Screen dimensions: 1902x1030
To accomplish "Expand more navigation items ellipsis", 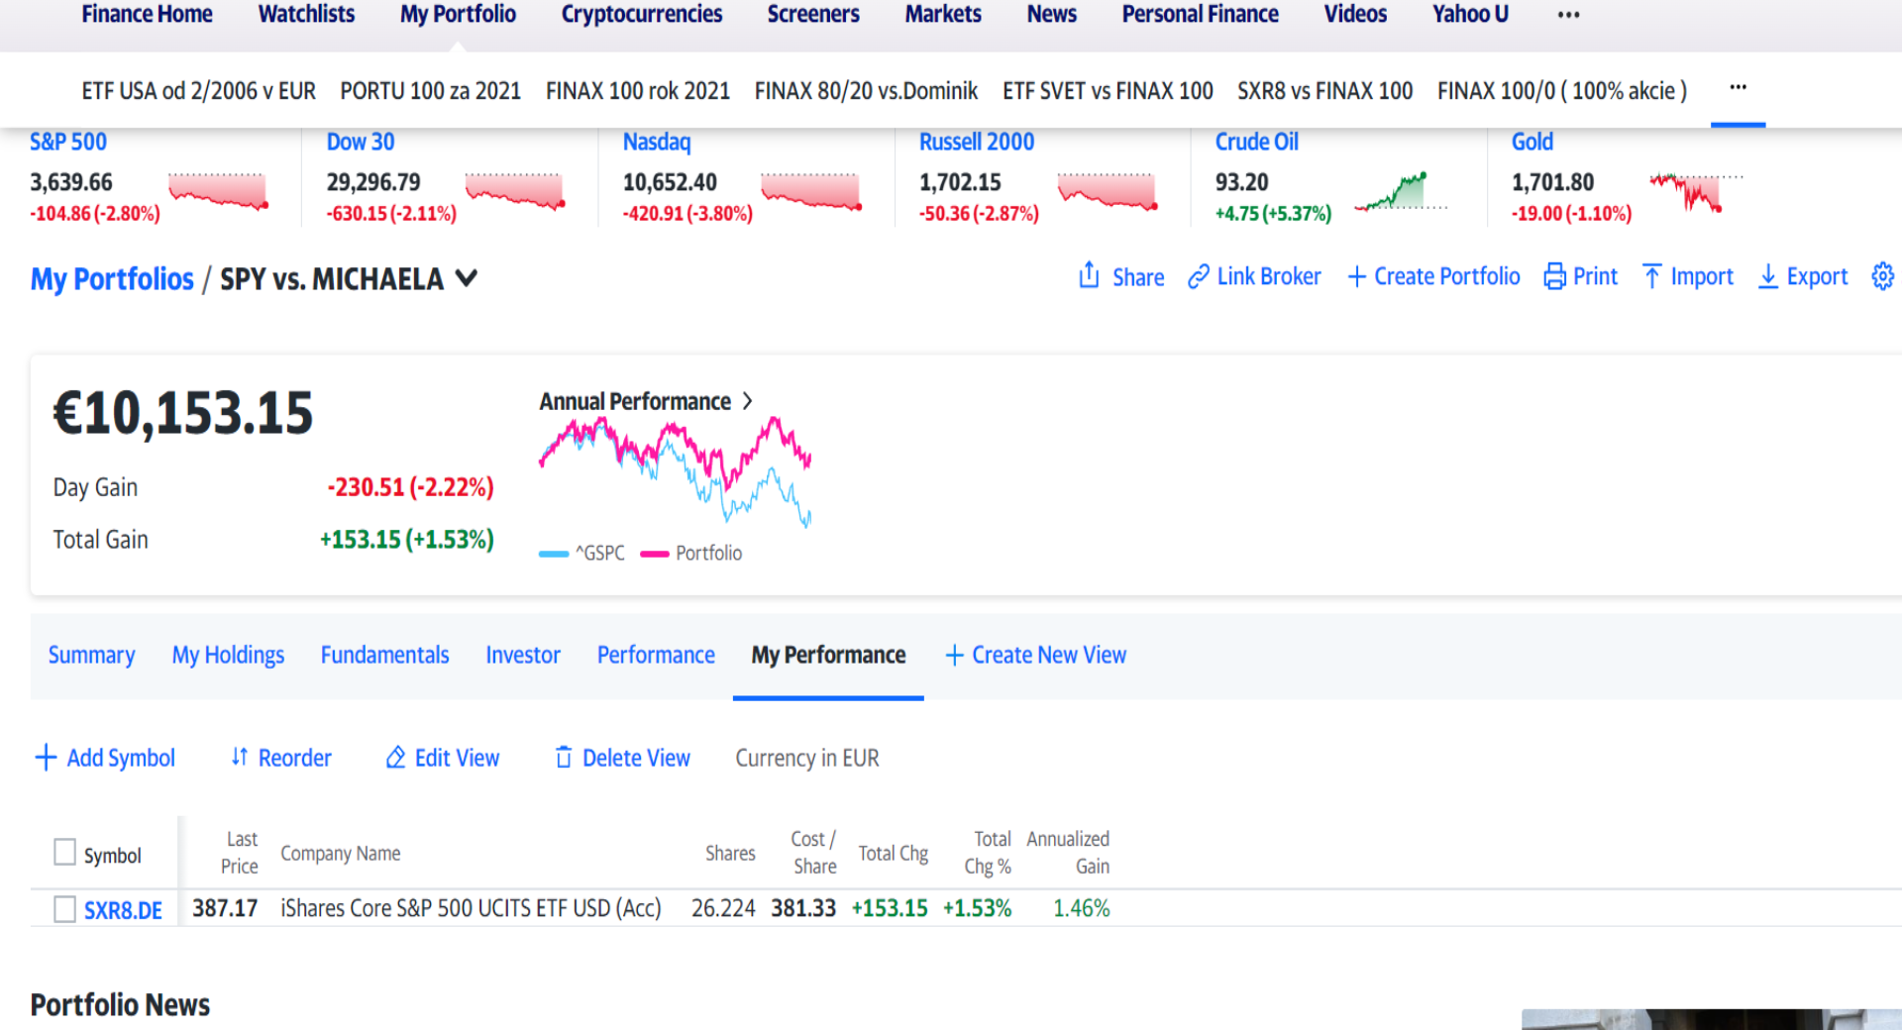I will click(x=1568, y=15).
